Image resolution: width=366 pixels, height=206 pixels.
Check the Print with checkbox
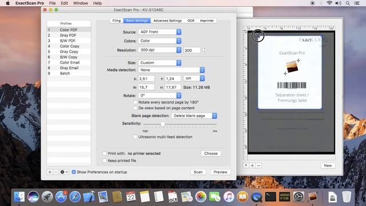pyautogui.click(x=105, y=153)
